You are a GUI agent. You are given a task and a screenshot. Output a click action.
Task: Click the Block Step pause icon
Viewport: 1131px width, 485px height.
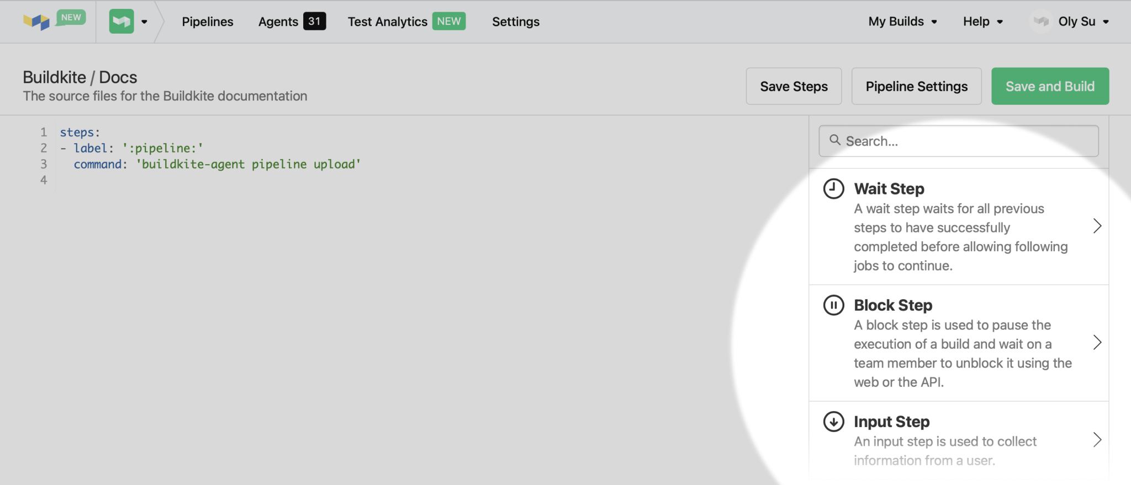pyautogui.click(x=833, y=305)
